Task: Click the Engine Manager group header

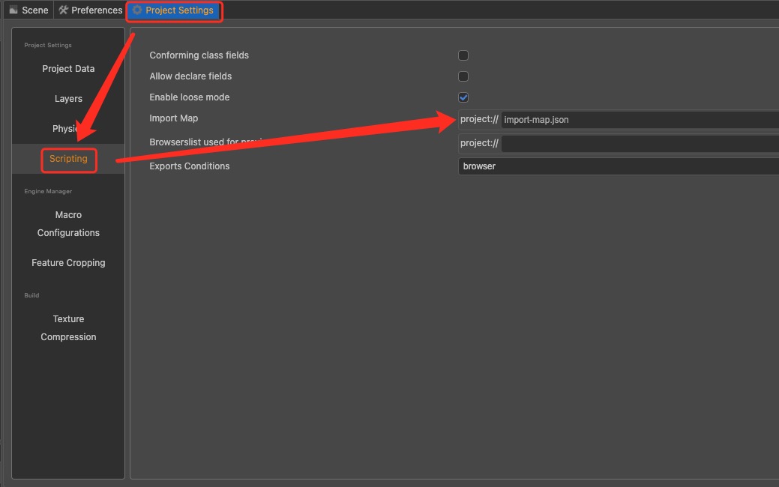Action: [x=48, y=191]
